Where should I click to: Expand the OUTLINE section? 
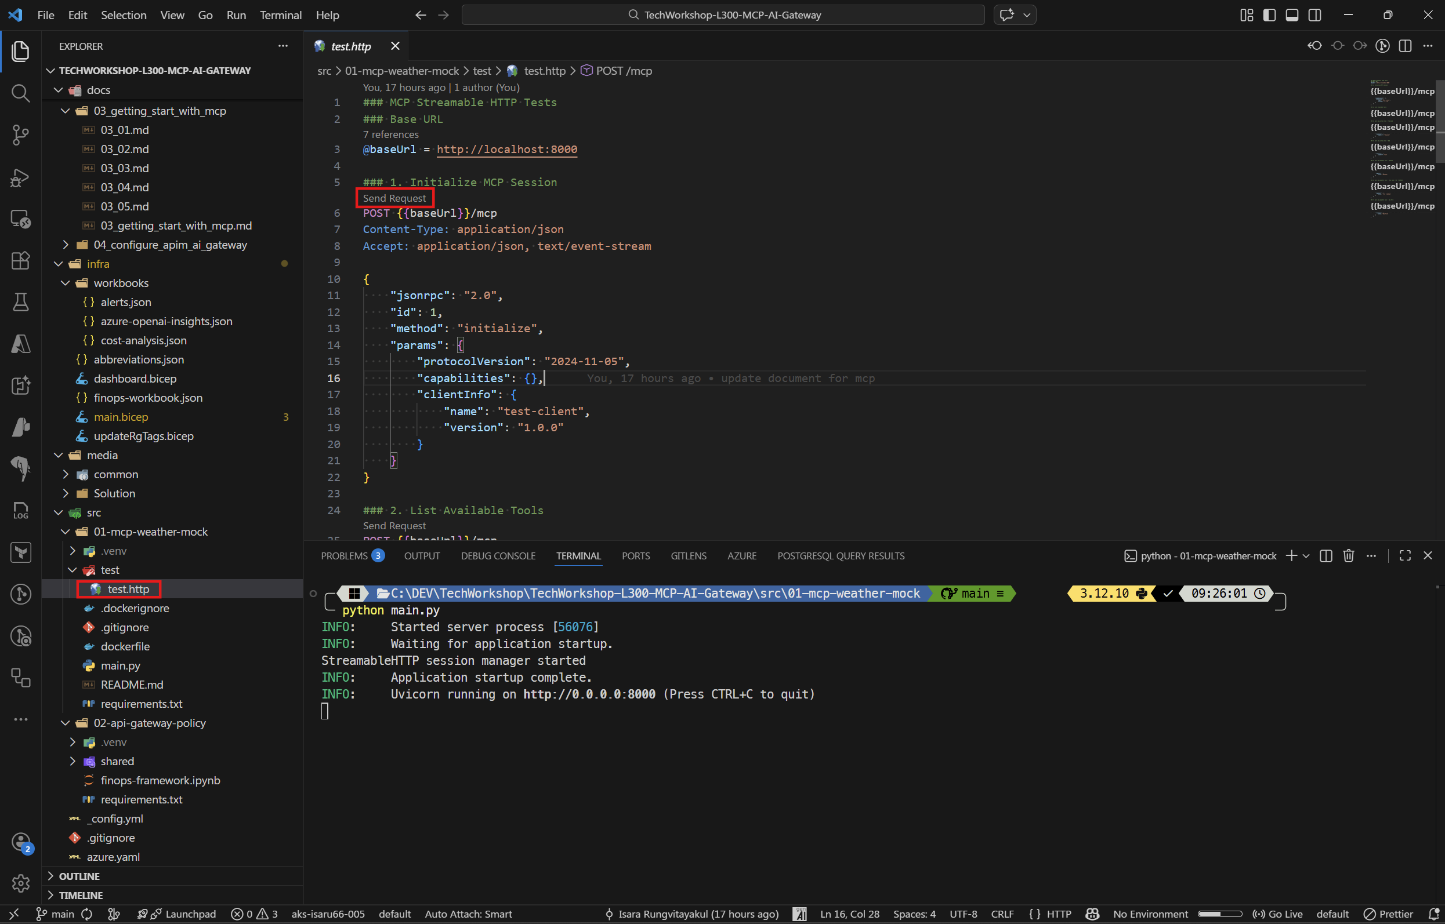tap(173, 876)
